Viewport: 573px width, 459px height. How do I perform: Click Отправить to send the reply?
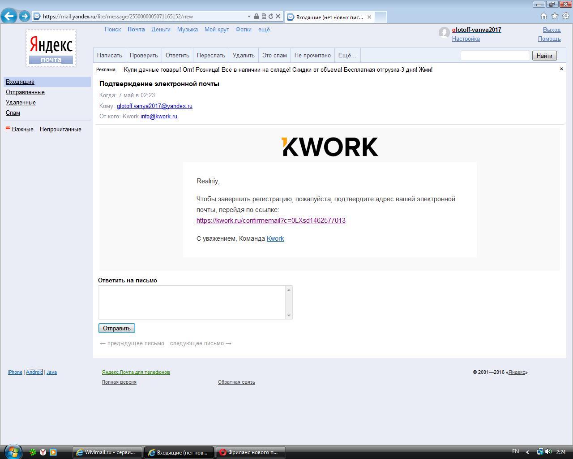pos(117,328)
